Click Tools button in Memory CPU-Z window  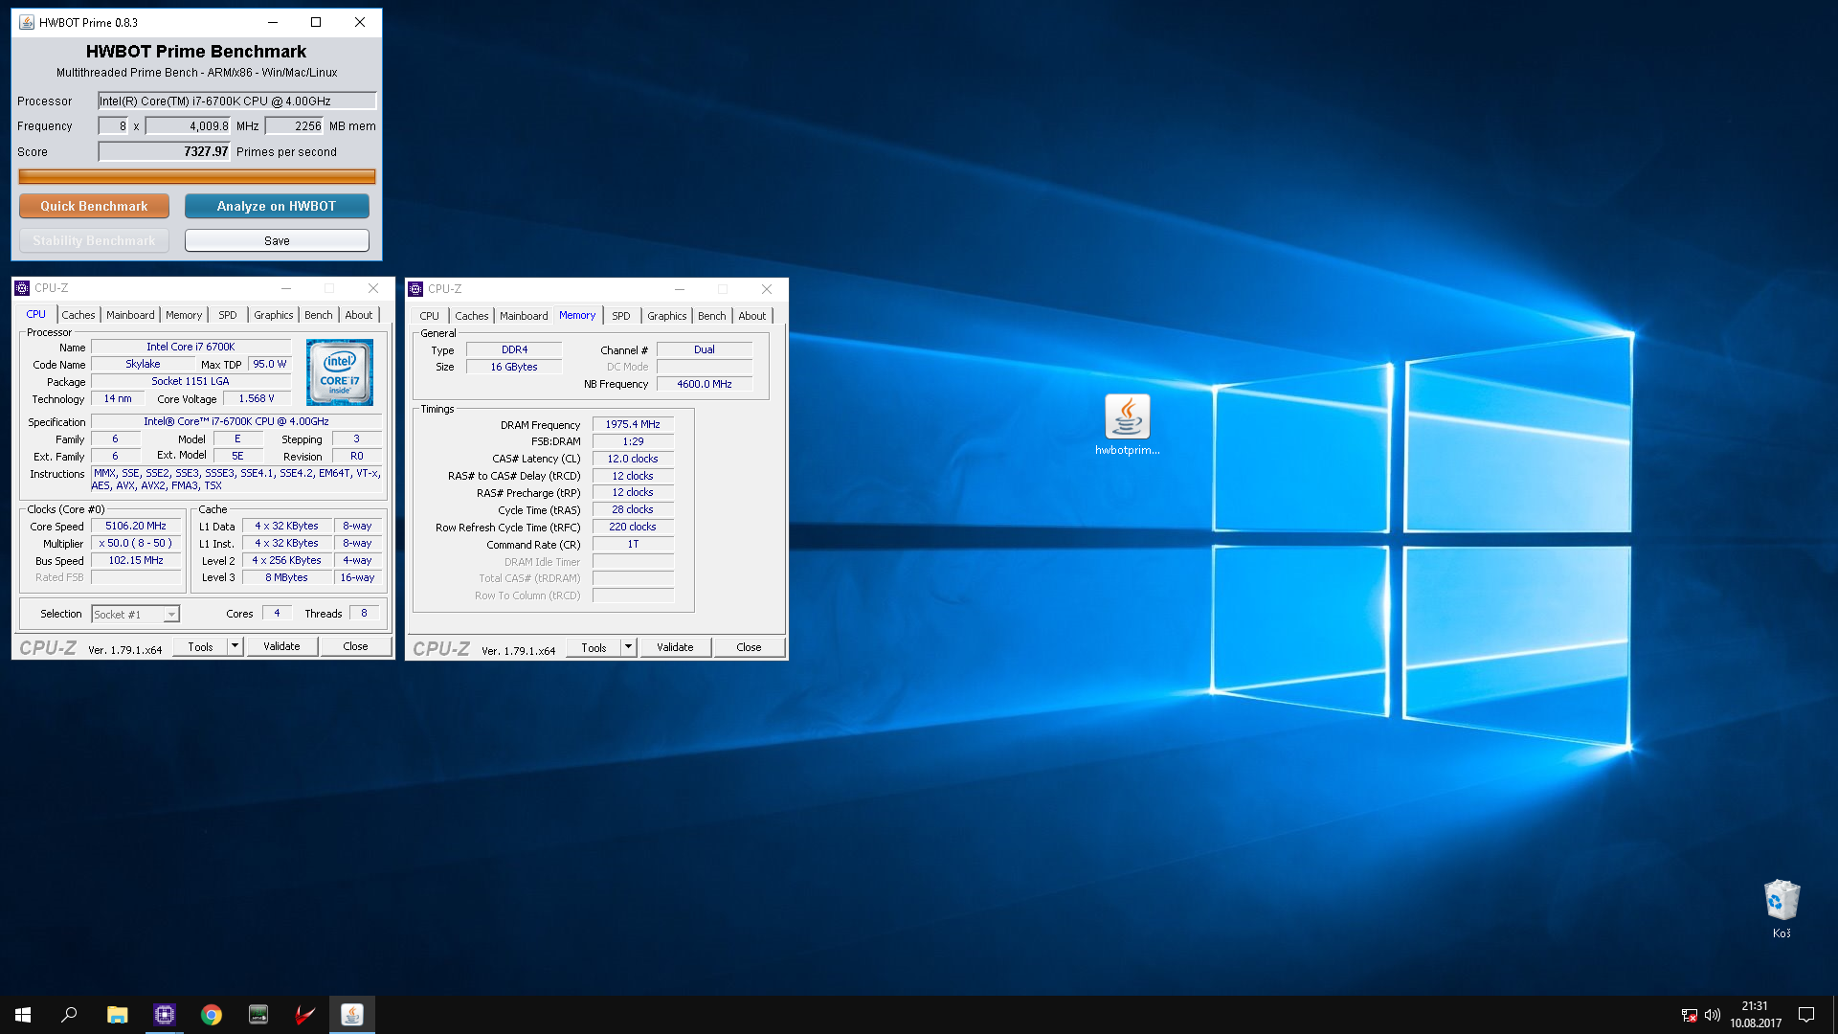594,648
